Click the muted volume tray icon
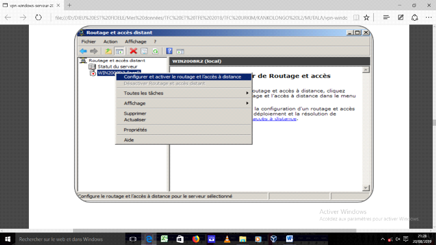Screen dimensions: 436x245 pos(398,239)
